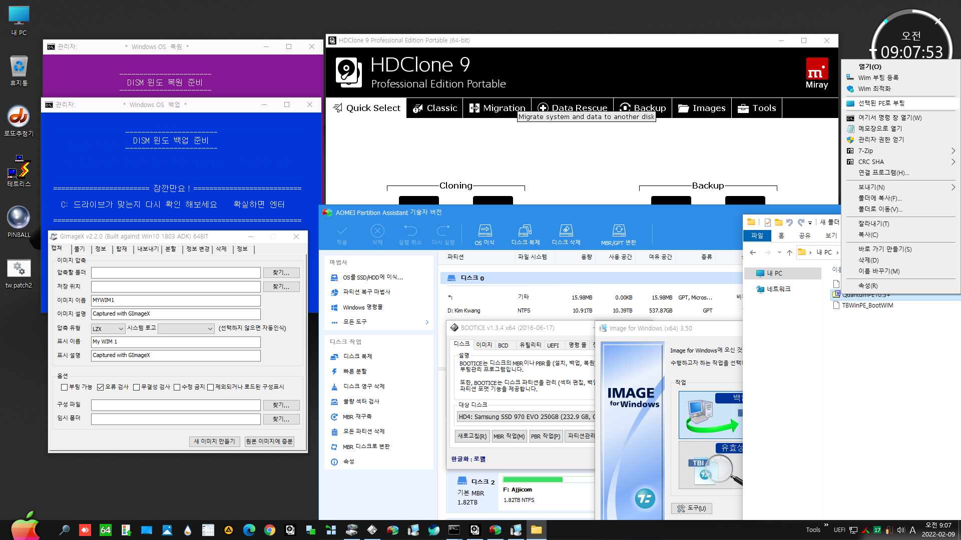Open the 시스템 로고 dropdown in GImageX
Screen dimensions: 961x540
(186, 328)
